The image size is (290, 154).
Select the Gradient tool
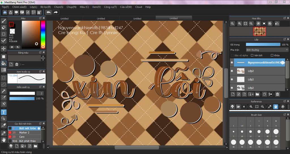tap(4, 70)
